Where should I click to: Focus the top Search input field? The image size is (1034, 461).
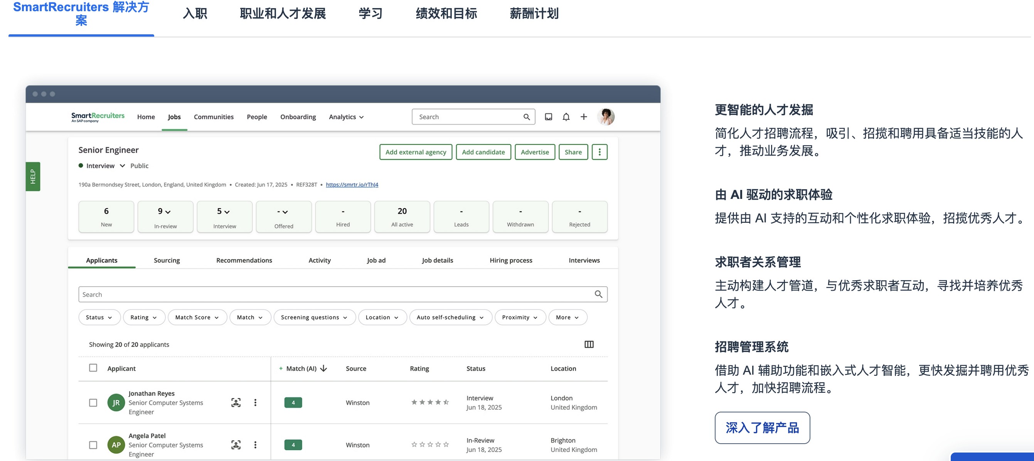tap(473, 117)
